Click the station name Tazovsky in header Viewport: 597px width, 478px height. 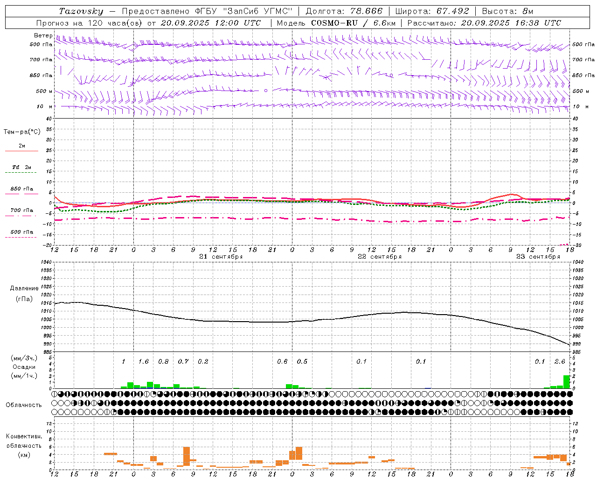81,11
